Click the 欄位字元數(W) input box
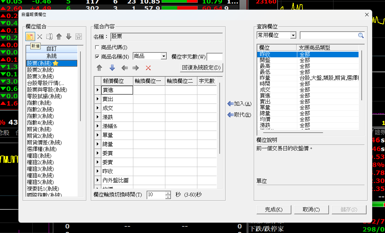The width and height of the screenshot is (385, 233). (214, 56)
